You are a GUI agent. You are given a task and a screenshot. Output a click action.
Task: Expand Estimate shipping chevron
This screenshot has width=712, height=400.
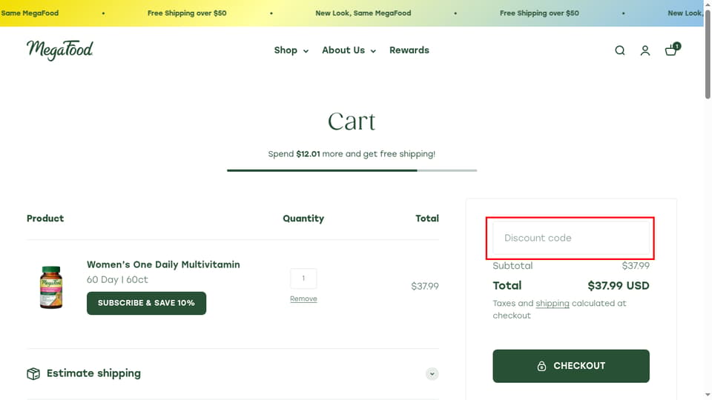[x=432, y=373]
